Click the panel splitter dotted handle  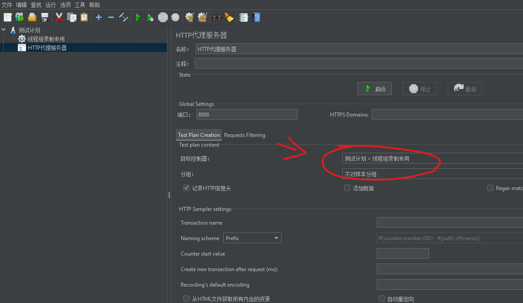pos(169,195)
